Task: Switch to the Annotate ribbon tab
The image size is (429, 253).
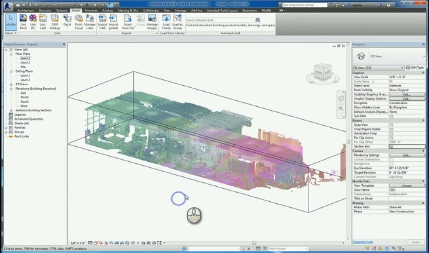Action: point(91,10)
